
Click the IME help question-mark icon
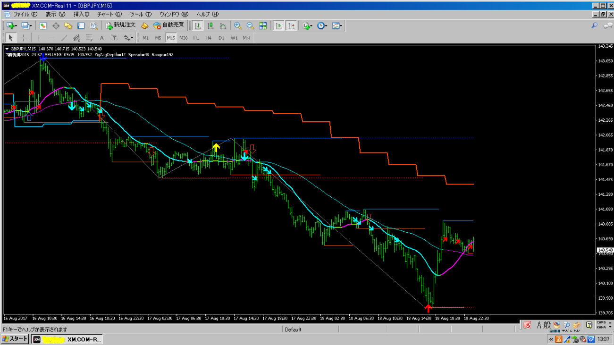point(589,325)
